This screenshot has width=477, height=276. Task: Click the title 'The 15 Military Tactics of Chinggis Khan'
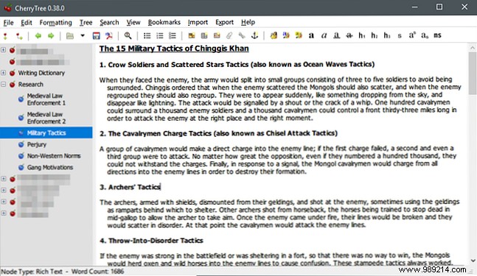(x=174, y=49)
